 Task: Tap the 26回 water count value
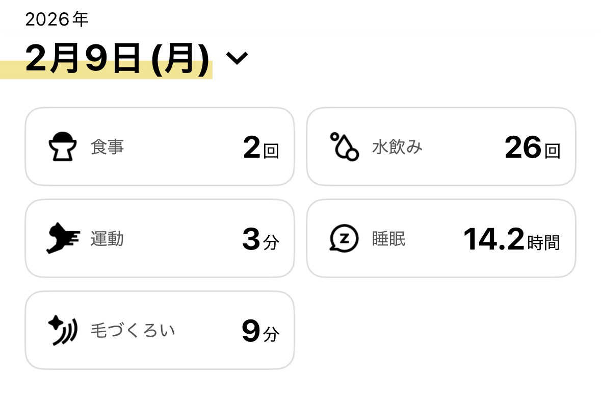(x=532, y=148)
